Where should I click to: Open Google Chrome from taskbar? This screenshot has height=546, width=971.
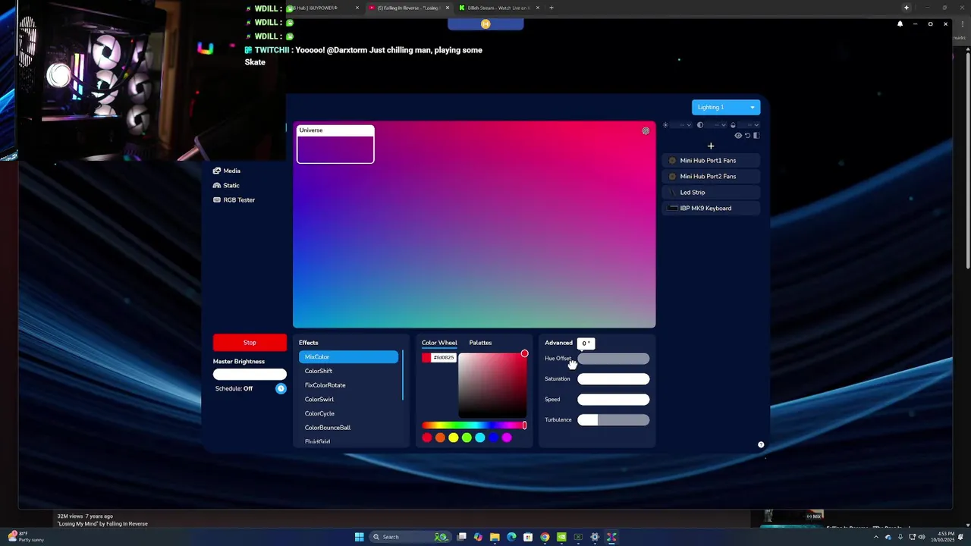click(x=545, y=537)
